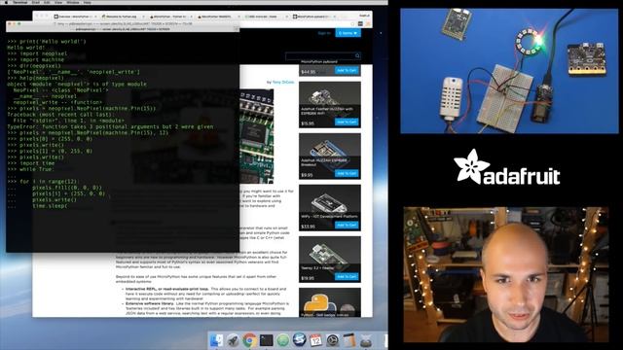
Task: Open the author link Tony DiCola
Action: tap(283, 82)
